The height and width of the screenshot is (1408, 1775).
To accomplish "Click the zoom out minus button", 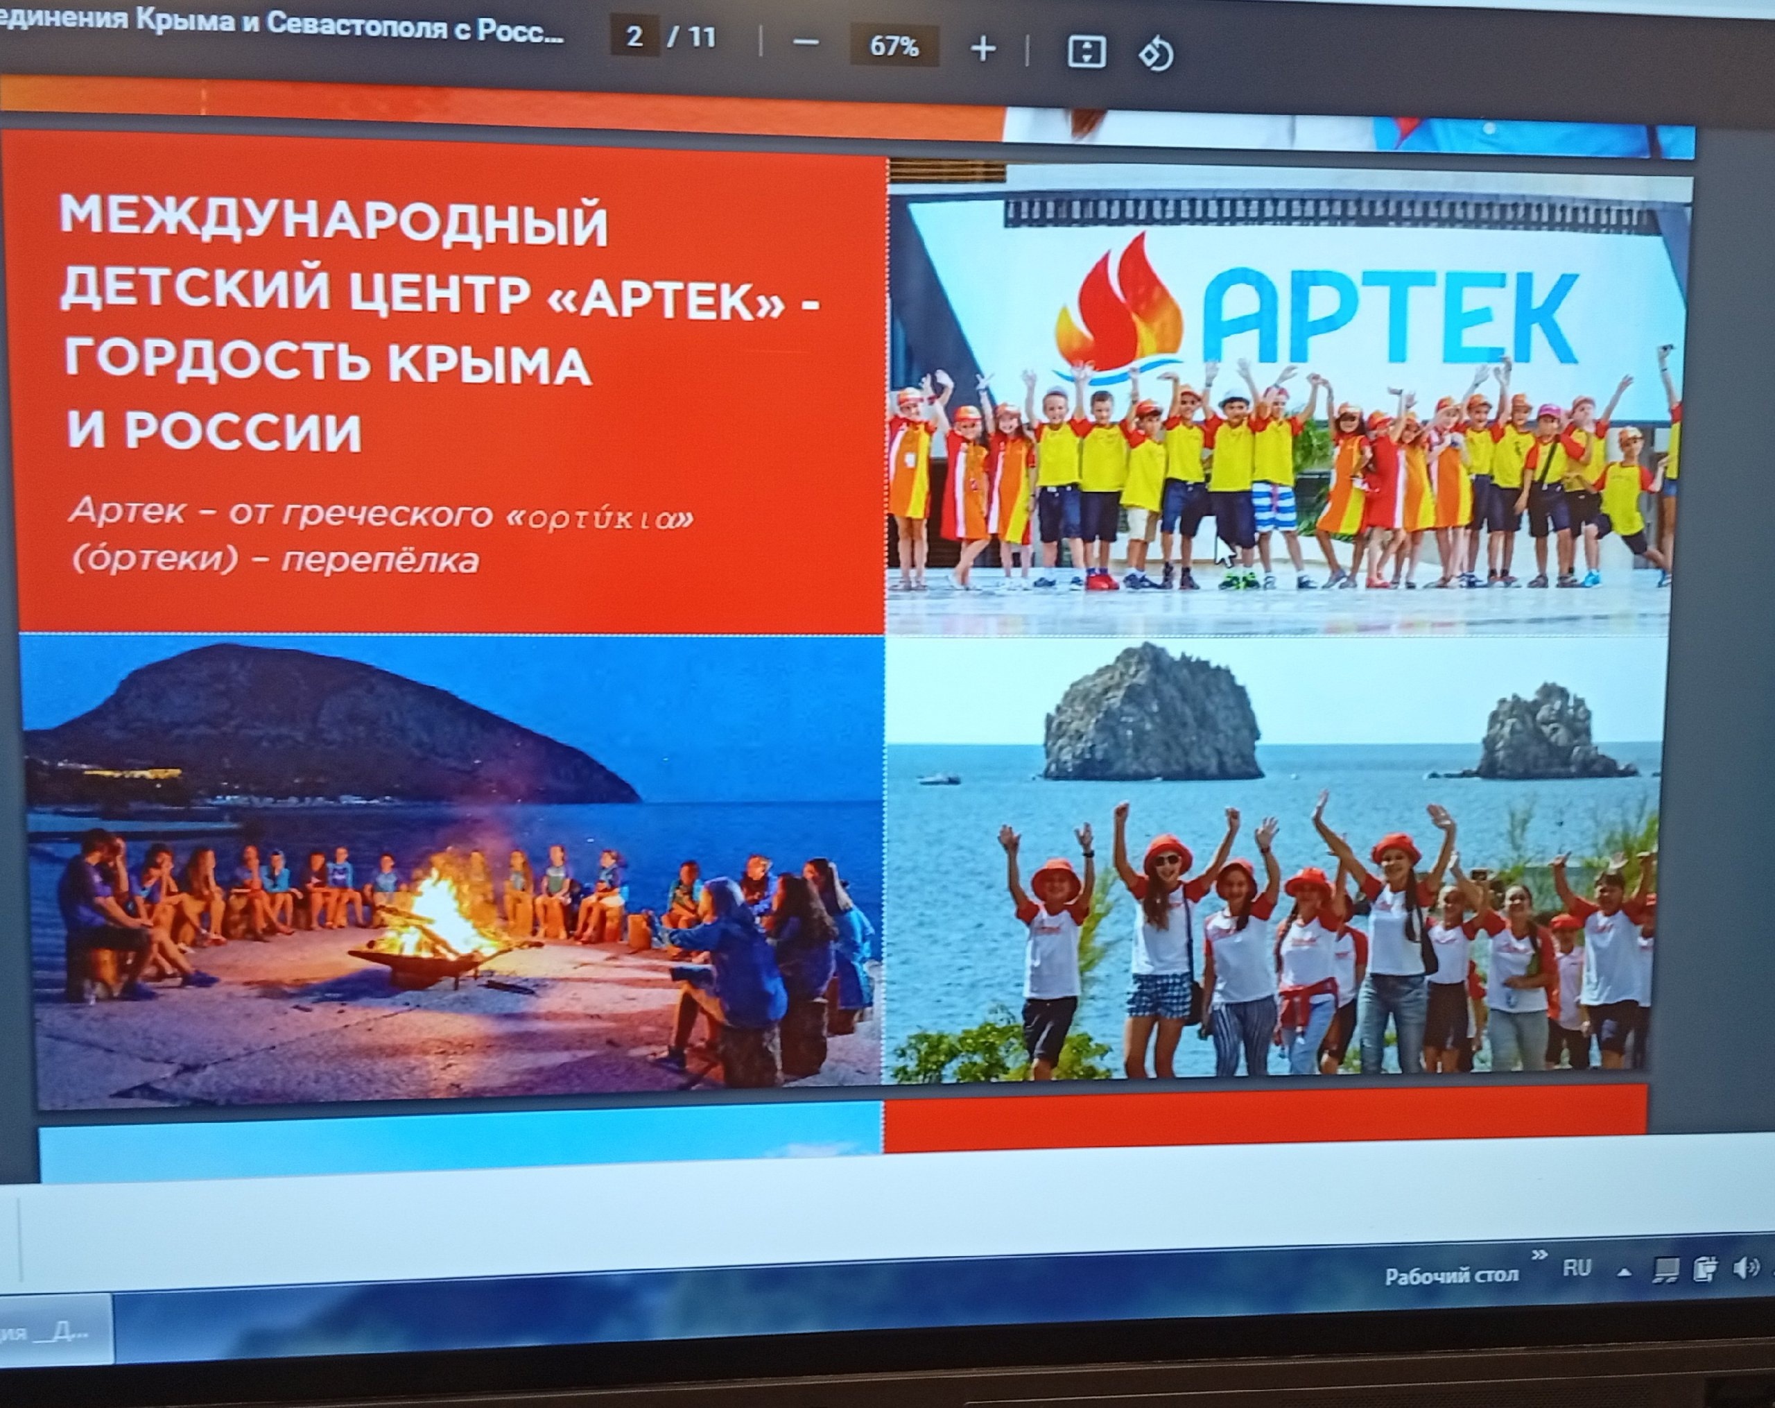I will pyautogui.click(x=807, y=44).
